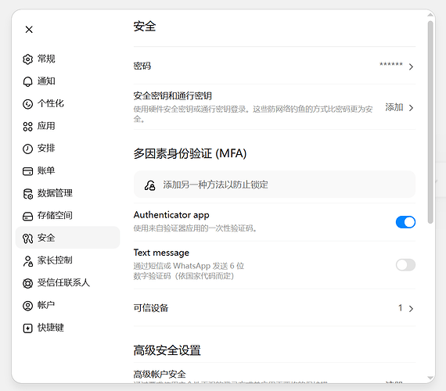This screenshot has height=391, width=446.
Task: Click the drive icon next to 存储空间
Action: [27, 216]
